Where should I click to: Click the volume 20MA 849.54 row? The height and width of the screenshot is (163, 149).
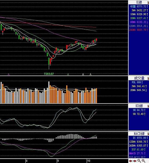click(139, 90)
